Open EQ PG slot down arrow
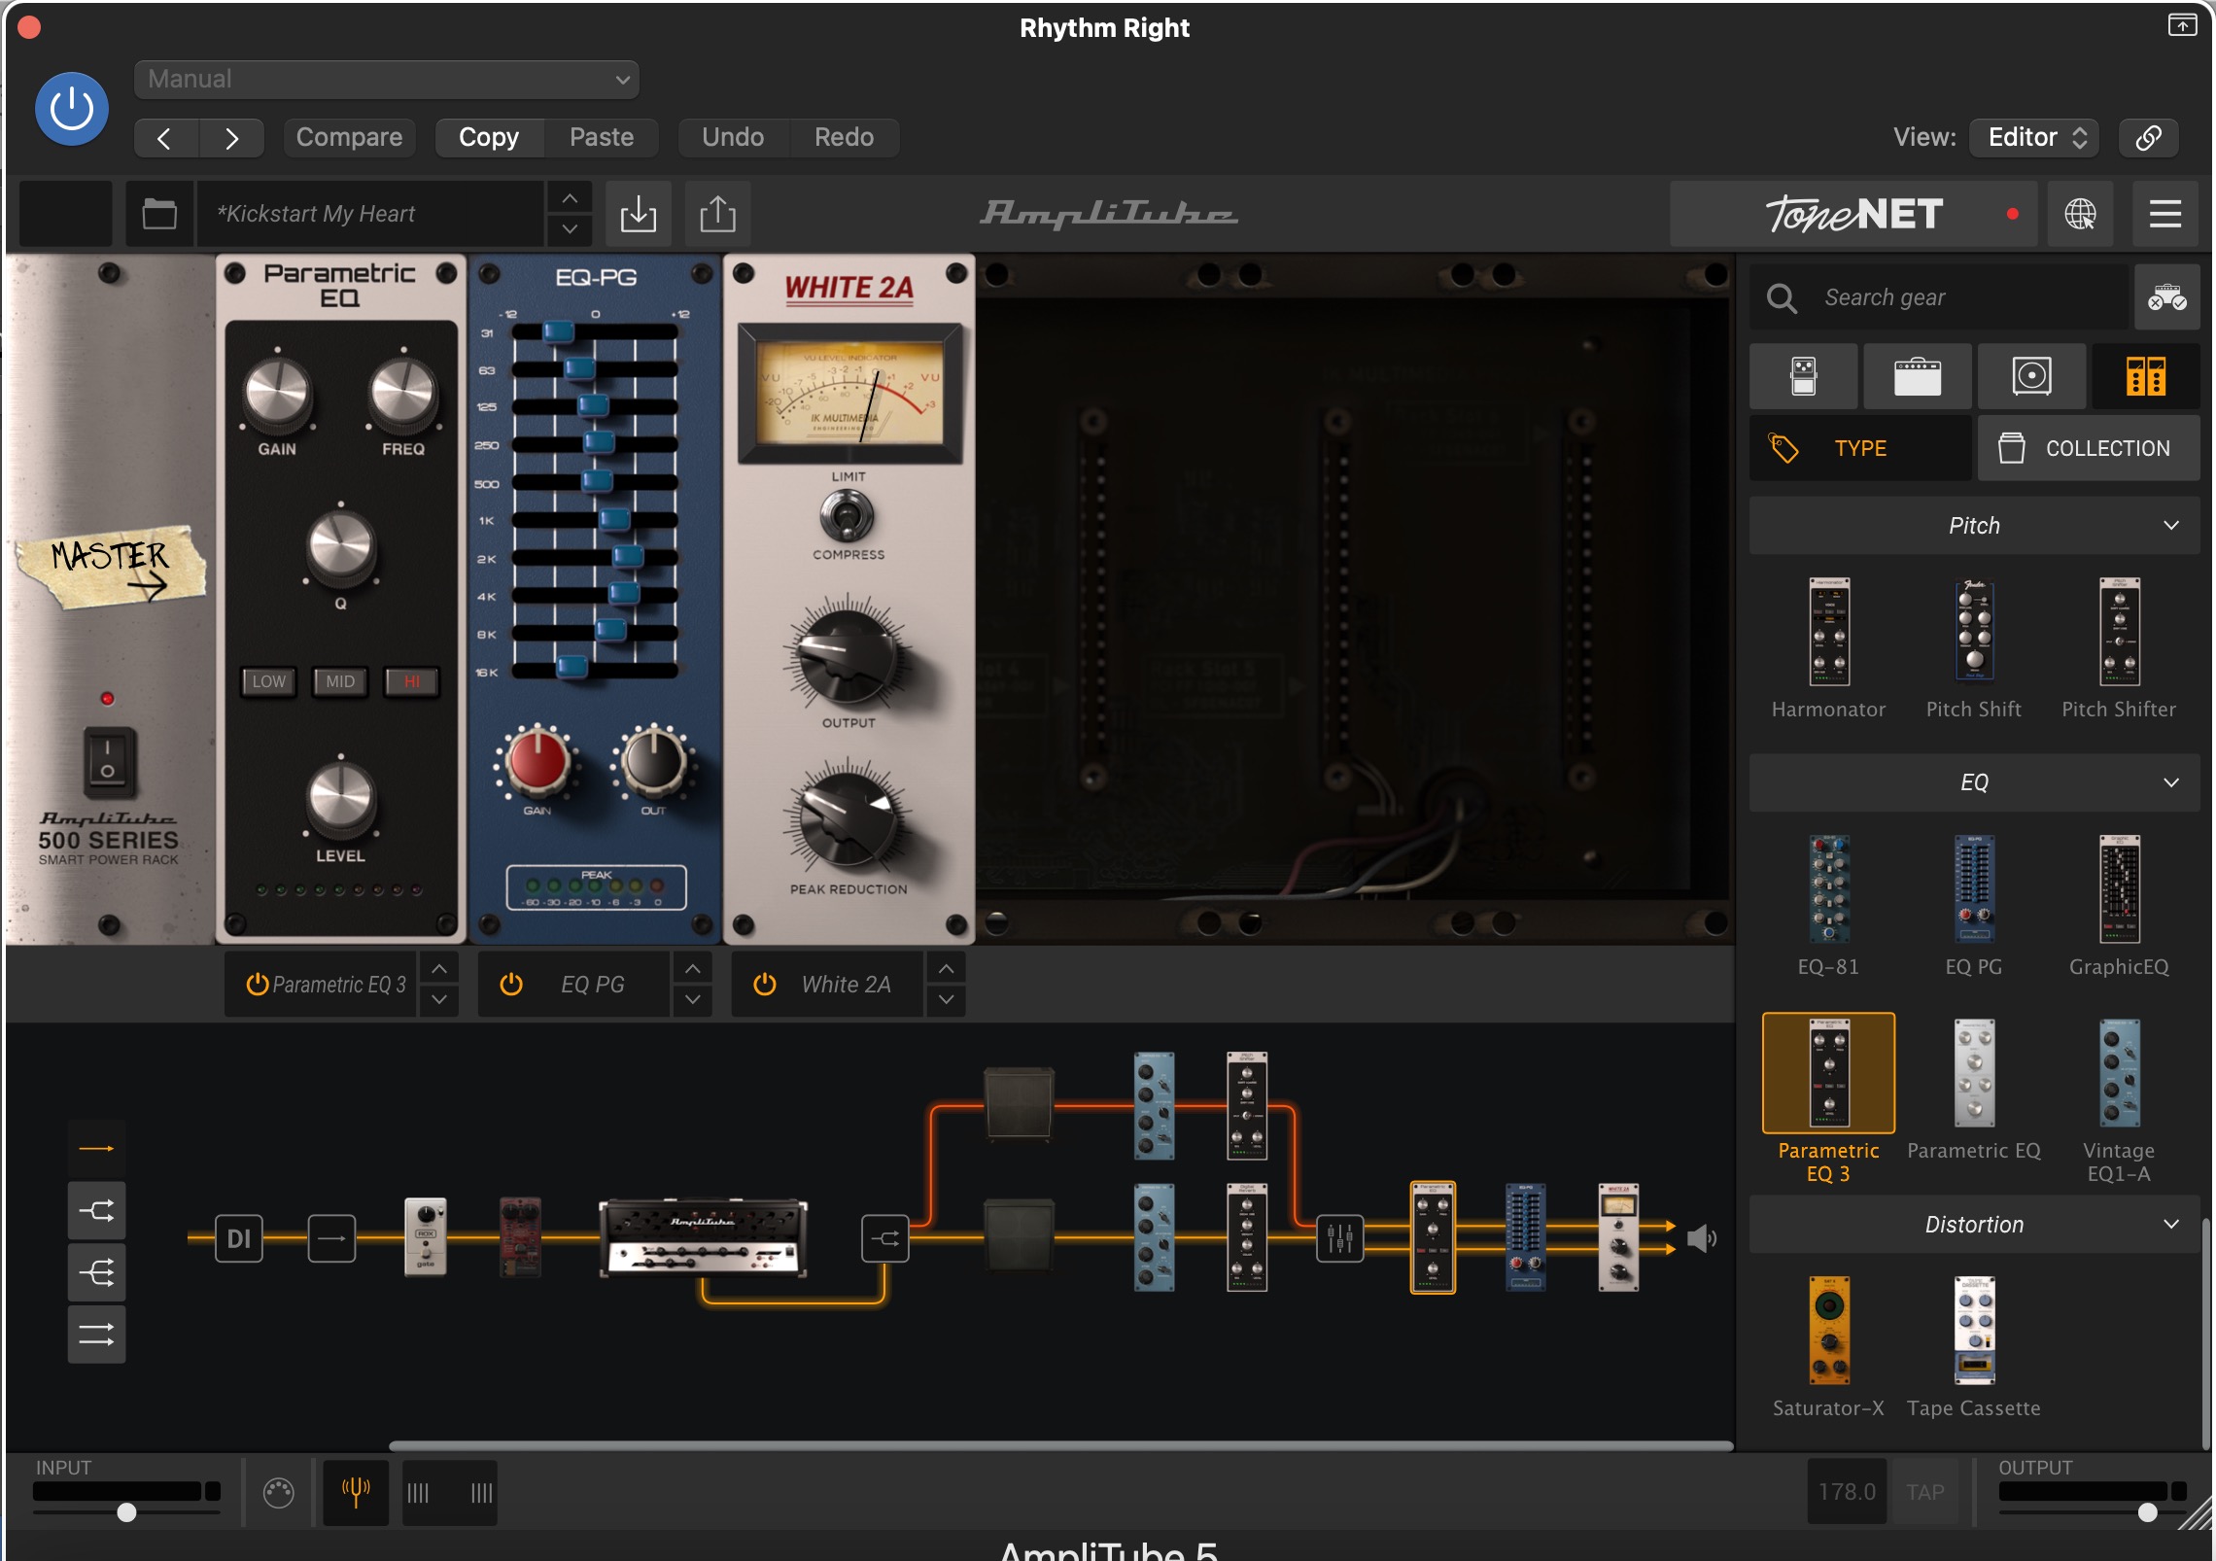Viewport: 2216px width, 1561px height. tap(692, 1000)
